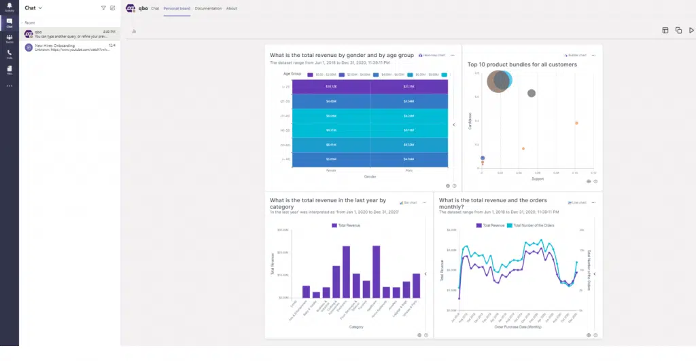
Task: Open the Teams section in sidebar
Action: point(9,38)
